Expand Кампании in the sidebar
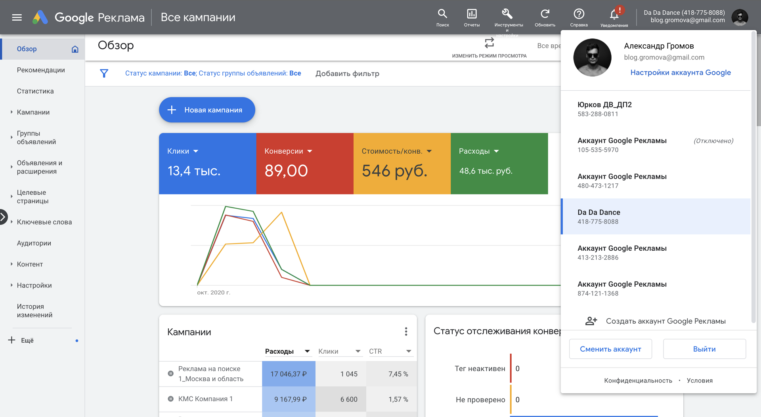 [x=11, y=112]
